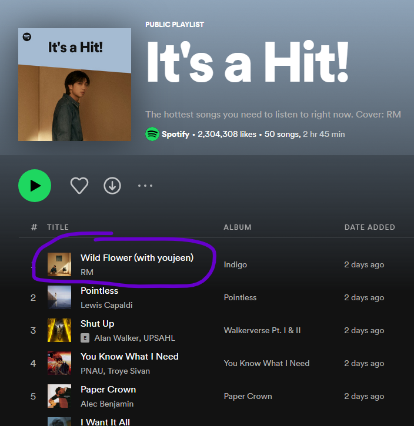
Task: Click the Shut Up album art thumbnail
Action: click(x=59, y=330)
